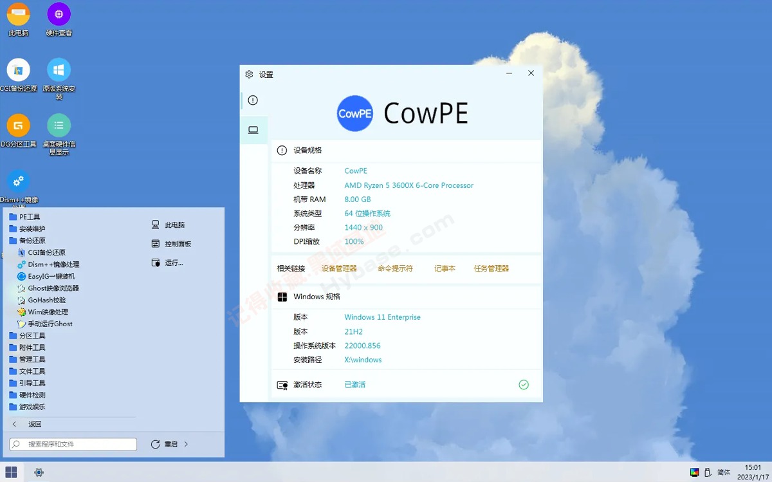Open Wim映像处理 from start menu
The height and width of the screenshot is (482, 772).
click(42, 312)
